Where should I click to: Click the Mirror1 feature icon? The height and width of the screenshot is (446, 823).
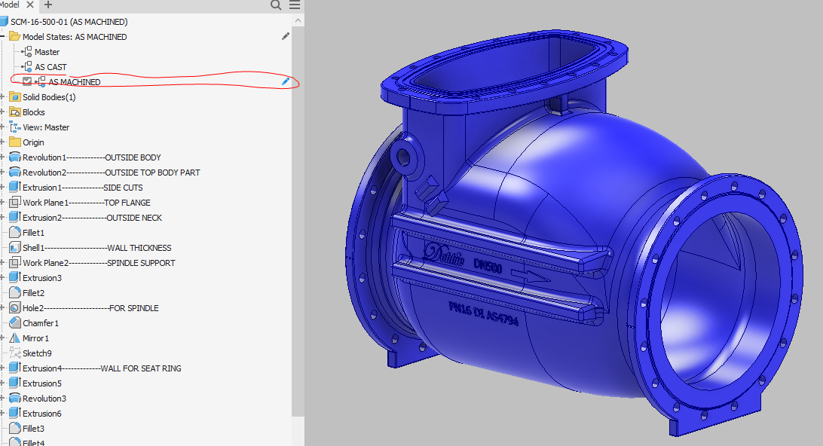[14, 338]
